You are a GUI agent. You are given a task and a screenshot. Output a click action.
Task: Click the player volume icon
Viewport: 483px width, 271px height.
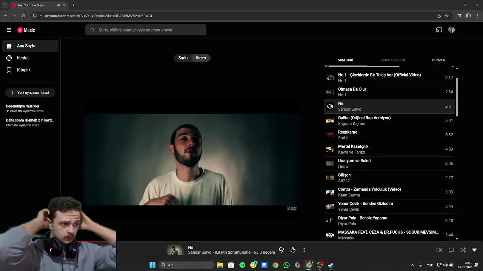(439, 250)
